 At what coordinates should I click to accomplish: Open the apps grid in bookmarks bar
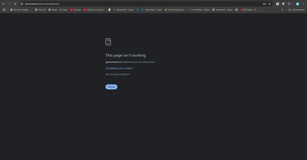pyautogui.click(x=4, y=10)
